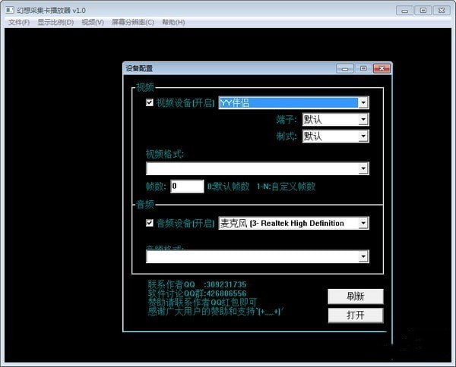Expand the 麦克风 Realtek audio device dropdown
Viewport: 456px width, 367px height.
pyautogui.click(x=363, y=223)
